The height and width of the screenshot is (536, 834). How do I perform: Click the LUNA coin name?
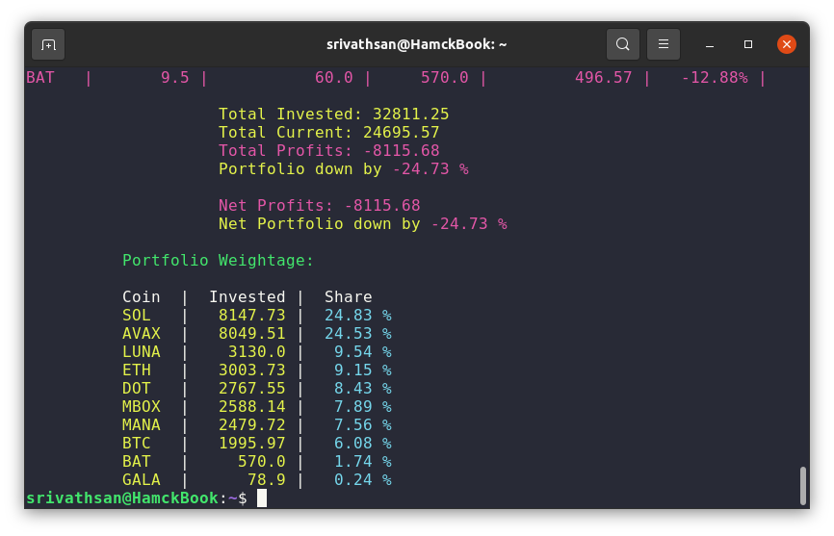click(x=141, y=351)
